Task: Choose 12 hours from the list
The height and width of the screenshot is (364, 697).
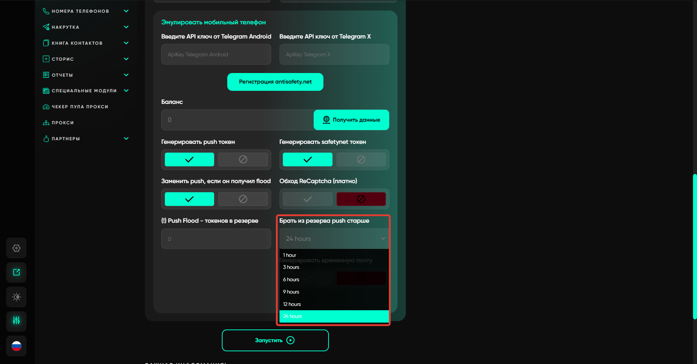Action: [292, 304]
